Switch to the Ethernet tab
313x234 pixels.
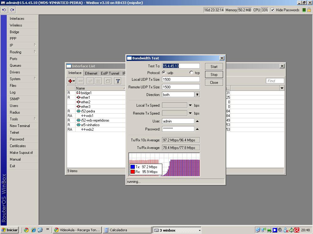tap(91, 73)
